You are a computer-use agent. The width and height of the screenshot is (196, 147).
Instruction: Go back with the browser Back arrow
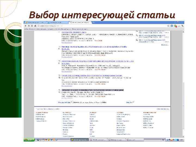26,26
